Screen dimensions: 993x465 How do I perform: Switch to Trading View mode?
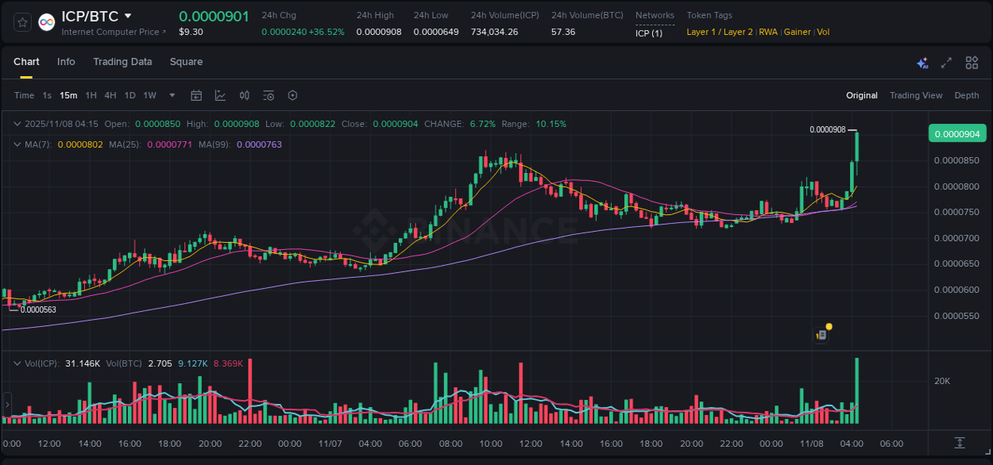[916, 95]
